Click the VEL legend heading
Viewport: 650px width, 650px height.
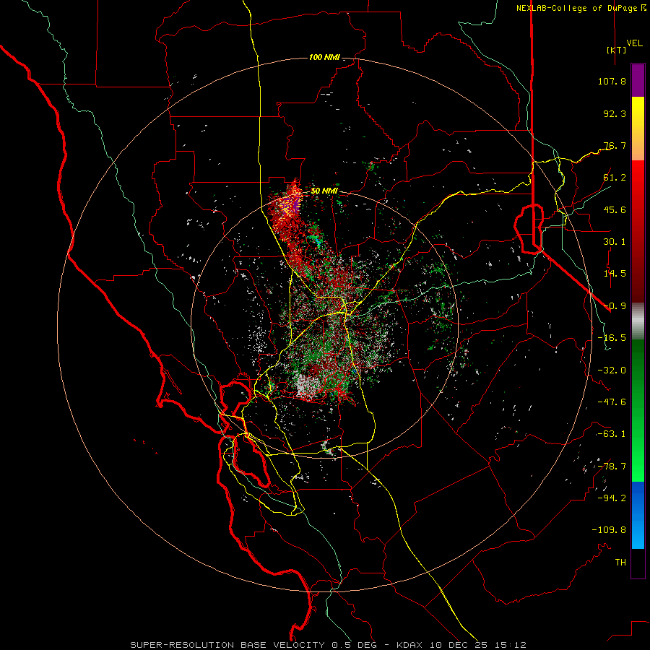tap(635, 43)
